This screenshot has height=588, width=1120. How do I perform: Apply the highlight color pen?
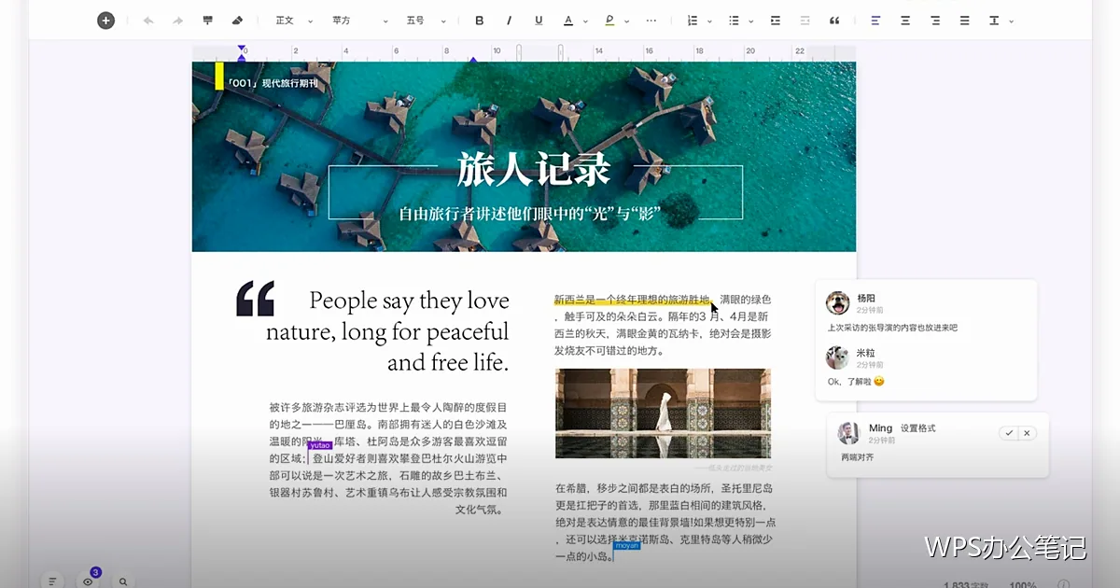coord(609,21)
